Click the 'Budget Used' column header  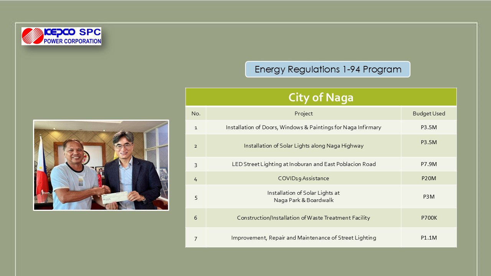[x=429, y=113]
